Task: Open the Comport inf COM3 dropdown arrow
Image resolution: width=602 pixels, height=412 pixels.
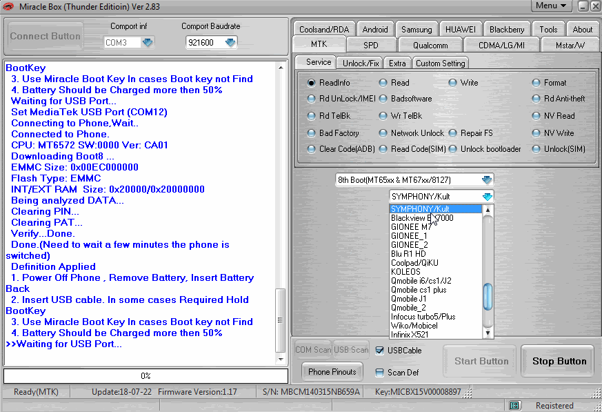Action: (148, 42)
